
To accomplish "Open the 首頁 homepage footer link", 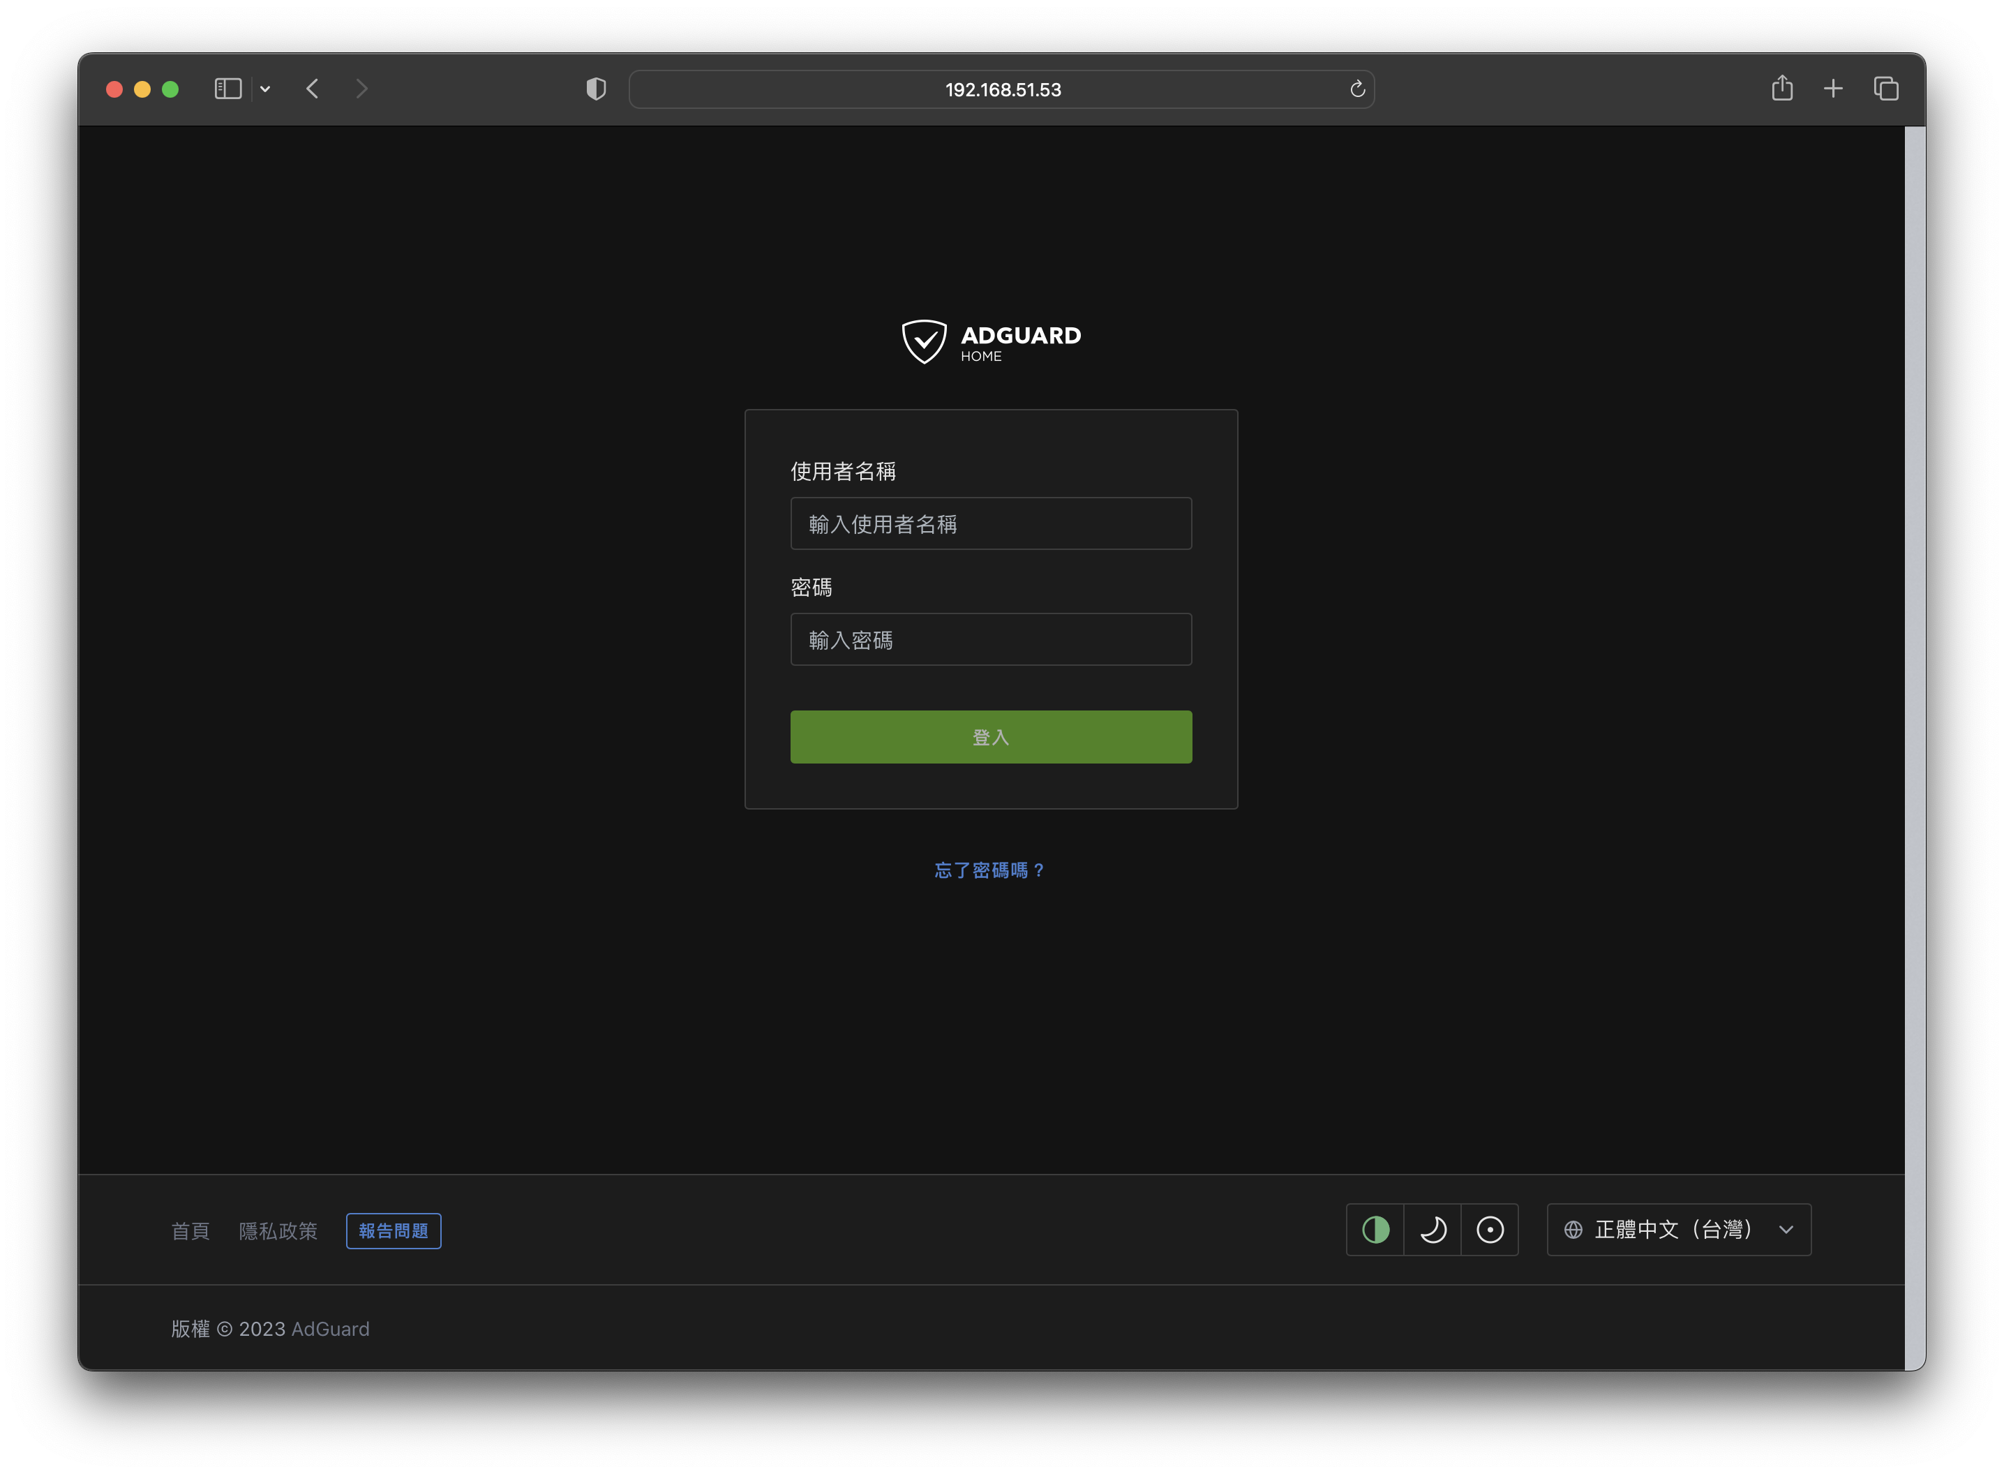I will pos(190,1231).
